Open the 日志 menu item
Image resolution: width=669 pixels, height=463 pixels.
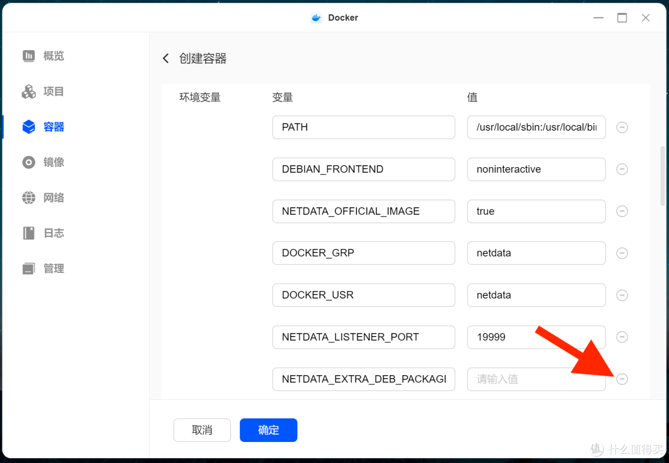54,233
